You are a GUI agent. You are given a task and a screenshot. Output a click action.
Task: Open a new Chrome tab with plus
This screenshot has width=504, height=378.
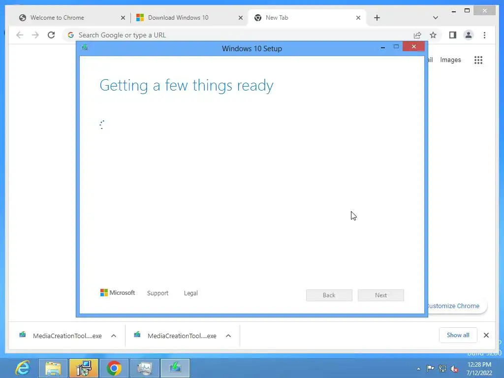377,18
